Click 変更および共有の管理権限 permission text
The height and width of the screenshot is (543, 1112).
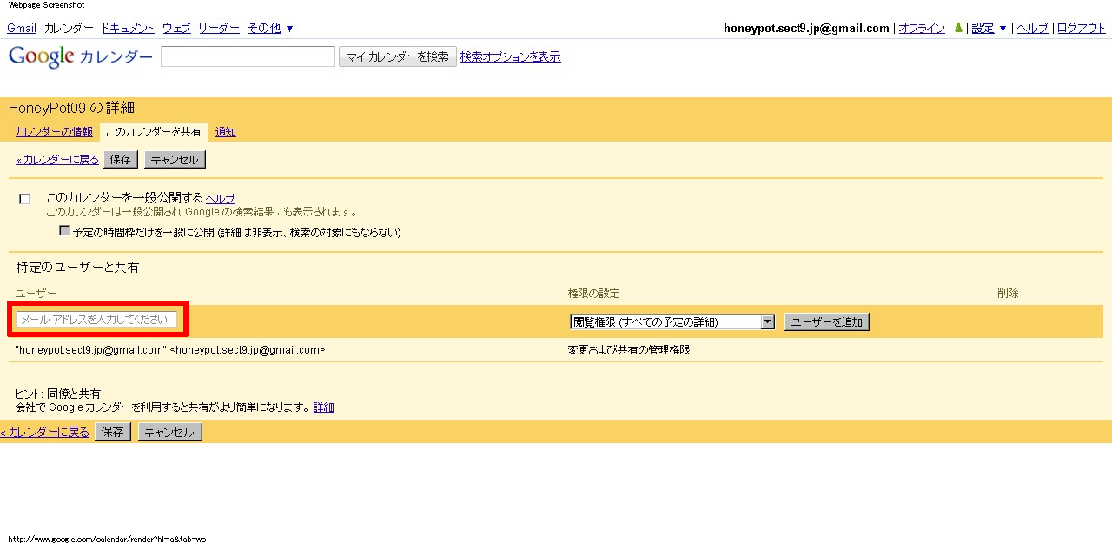(x=629, y=350)
